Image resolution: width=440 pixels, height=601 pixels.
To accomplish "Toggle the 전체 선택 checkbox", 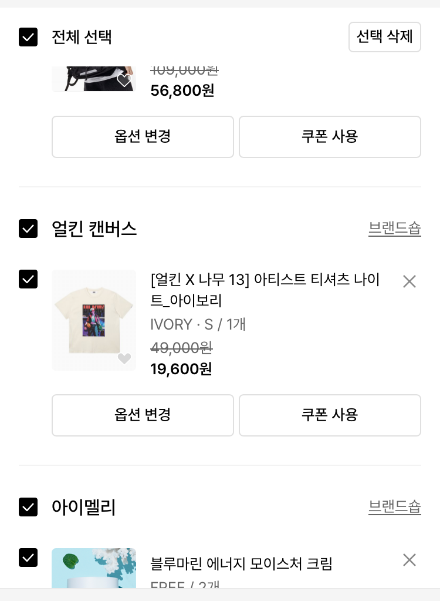I will pos(28,37).
